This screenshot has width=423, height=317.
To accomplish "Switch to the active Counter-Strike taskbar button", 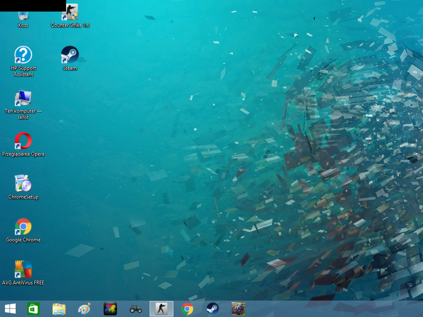I will (x=161, y=309).
